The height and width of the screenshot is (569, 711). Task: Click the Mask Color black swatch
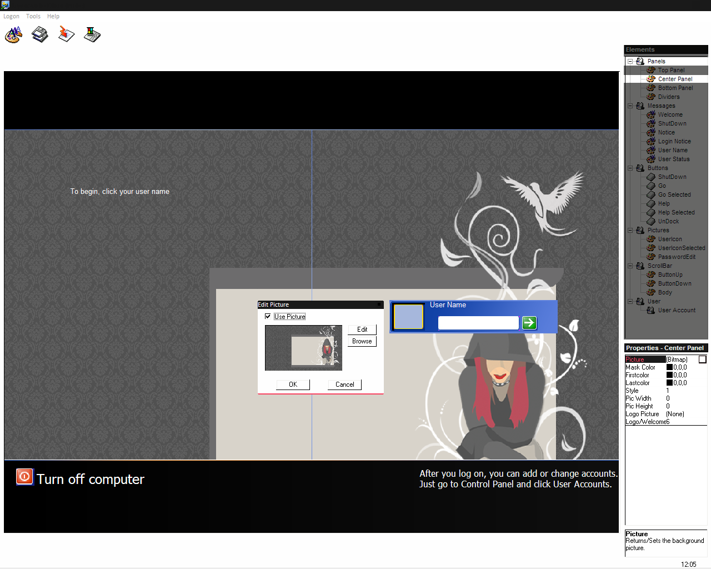[669, 367]
